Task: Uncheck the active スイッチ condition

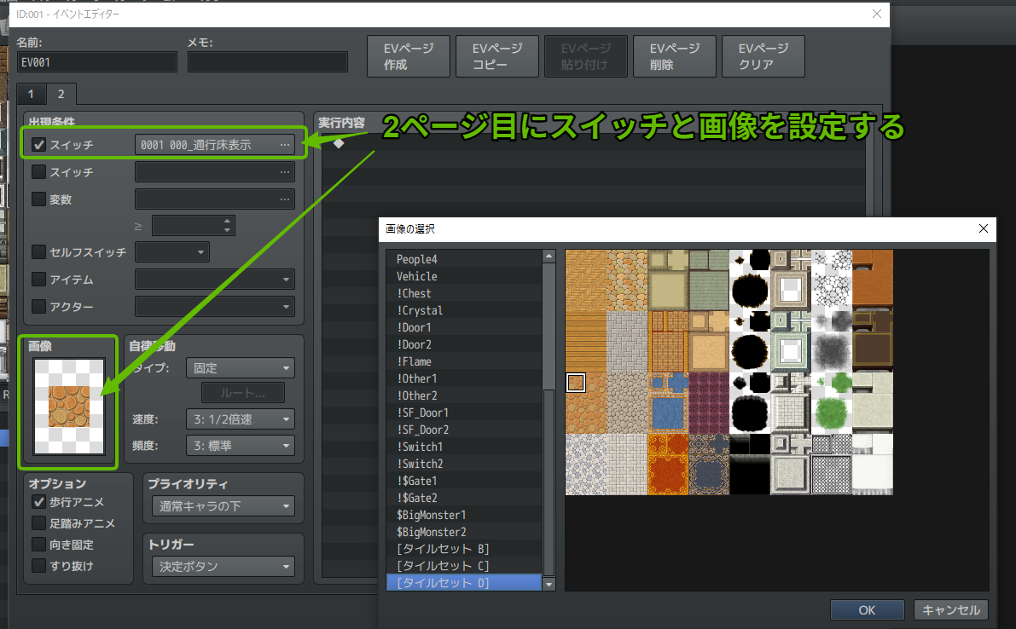Action: 38,144
